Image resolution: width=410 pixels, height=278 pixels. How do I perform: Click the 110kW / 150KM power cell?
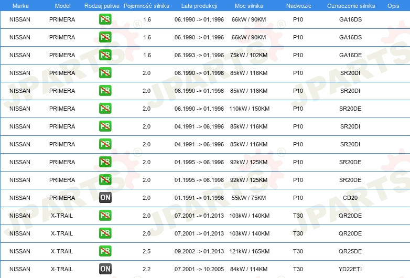click(x=249, y=109)
